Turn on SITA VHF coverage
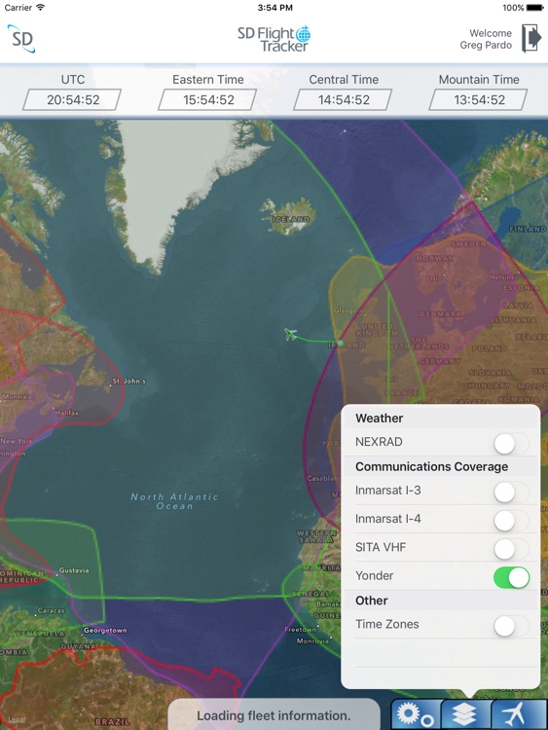The image size is (548, 730). [x=511, y=548]
